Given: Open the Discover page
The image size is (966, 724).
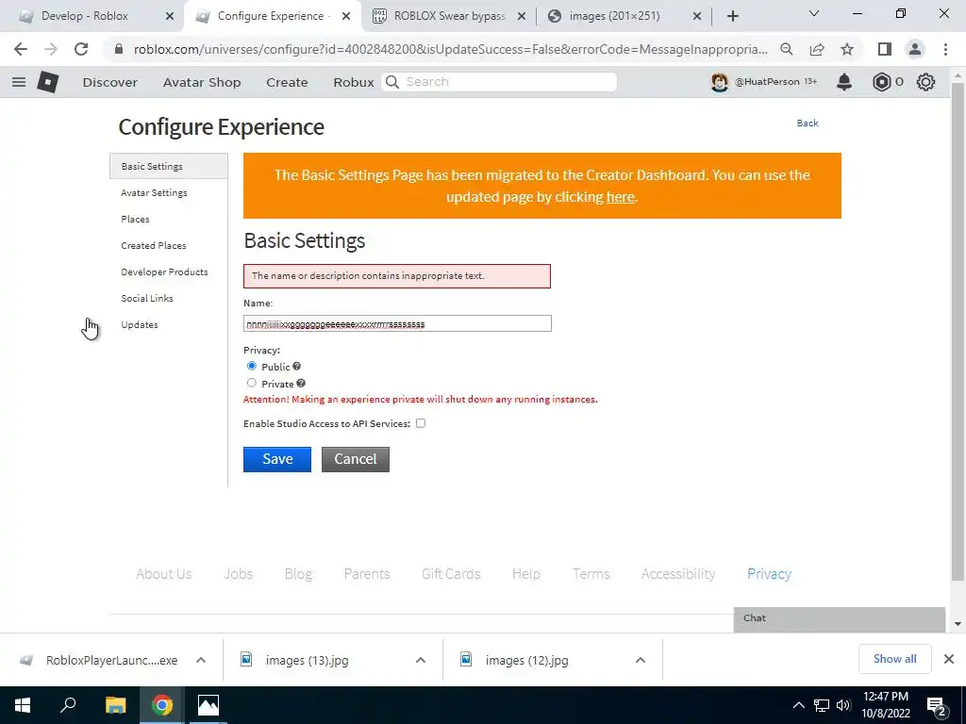Looking at the screenshot, I should click(x=109, y=82).
